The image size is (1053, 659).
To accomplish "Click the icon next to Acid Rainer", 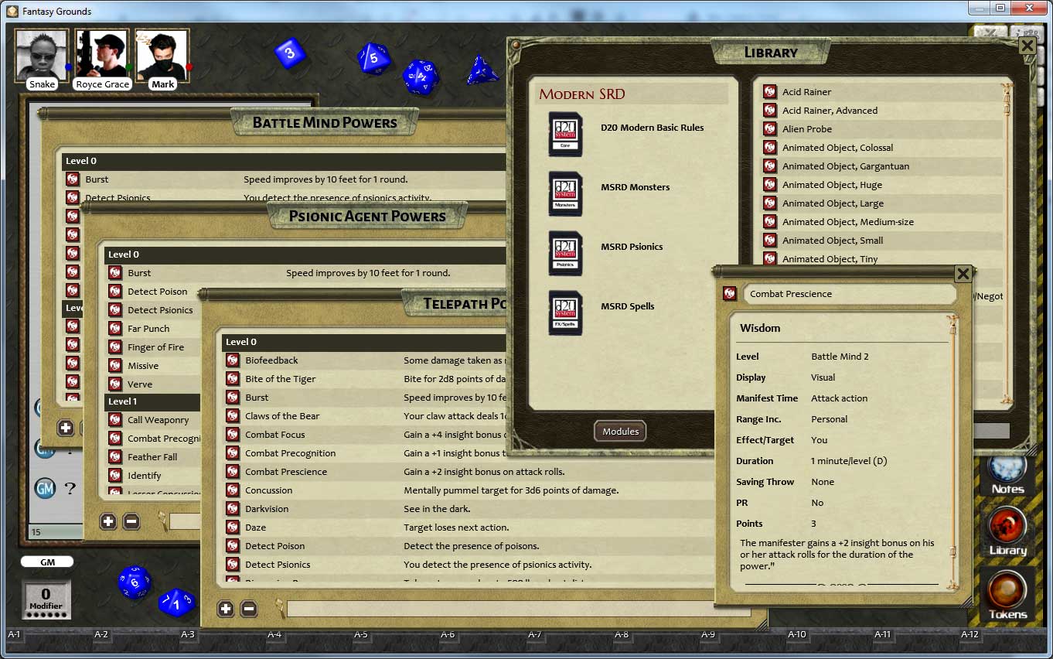I will pos(770,92).
